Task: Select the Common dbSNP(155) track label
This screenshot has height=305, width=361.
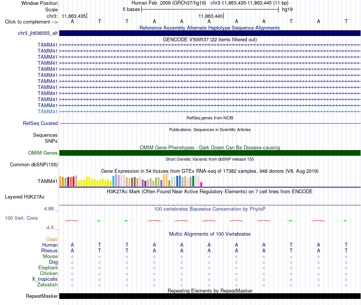Action: click(33, 164)
